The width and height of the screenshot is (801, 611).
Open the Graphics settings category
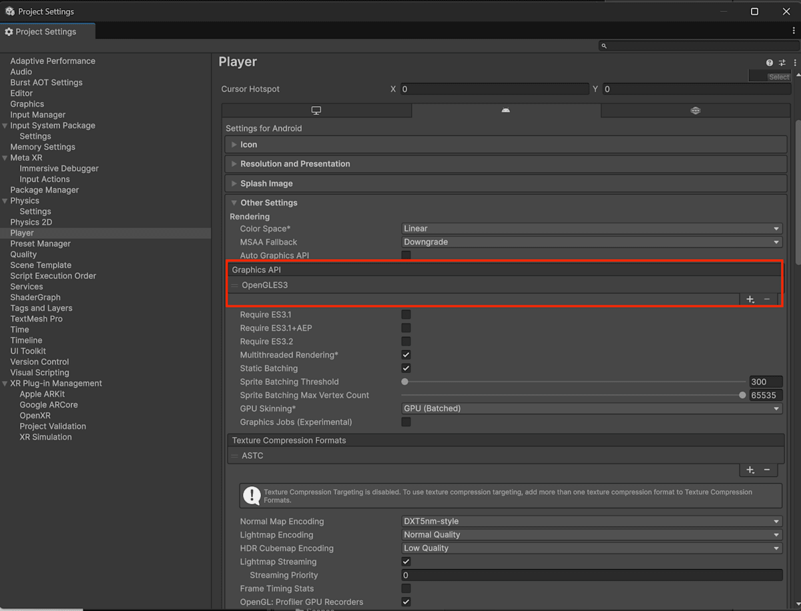coord(27,104)
